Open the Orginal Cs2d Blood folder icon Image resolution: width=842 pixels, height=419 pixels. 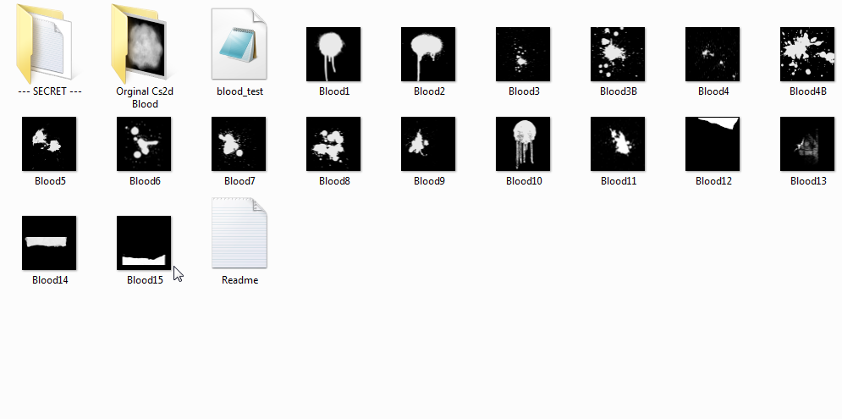pyautogui.click(x=140, y=43)
